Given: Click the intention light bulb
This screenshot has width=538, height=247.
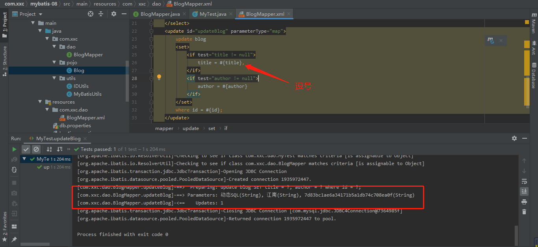Looking at the screenshot, I should coord(159,77).
